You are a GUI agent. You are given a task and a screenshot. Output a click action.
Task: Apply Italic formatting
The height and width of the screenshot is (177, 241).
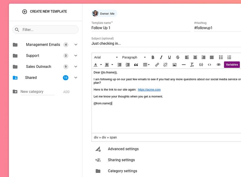coord(161,58)
